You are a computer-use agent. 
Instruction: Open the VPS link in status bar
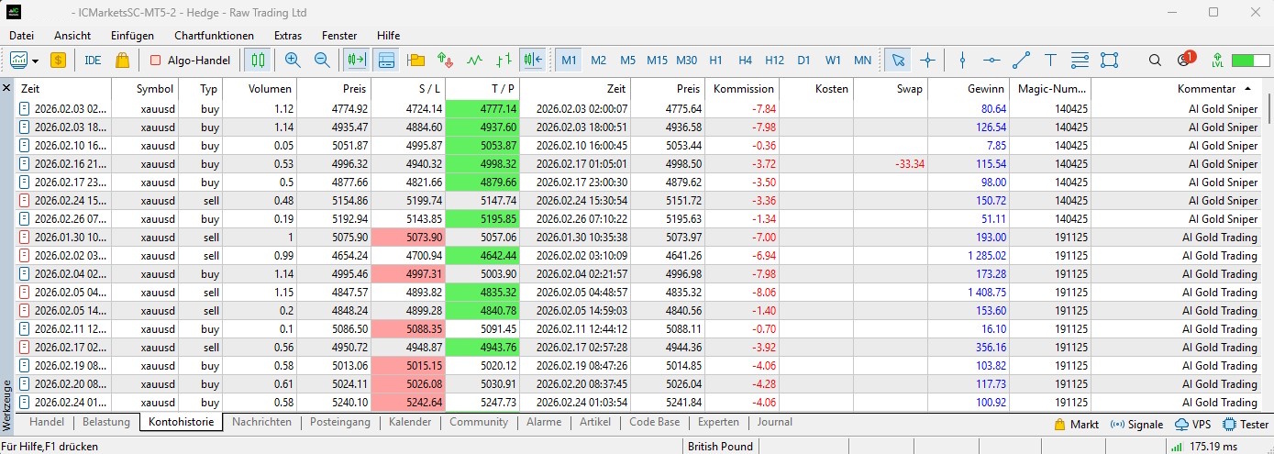pos(1192,425)
